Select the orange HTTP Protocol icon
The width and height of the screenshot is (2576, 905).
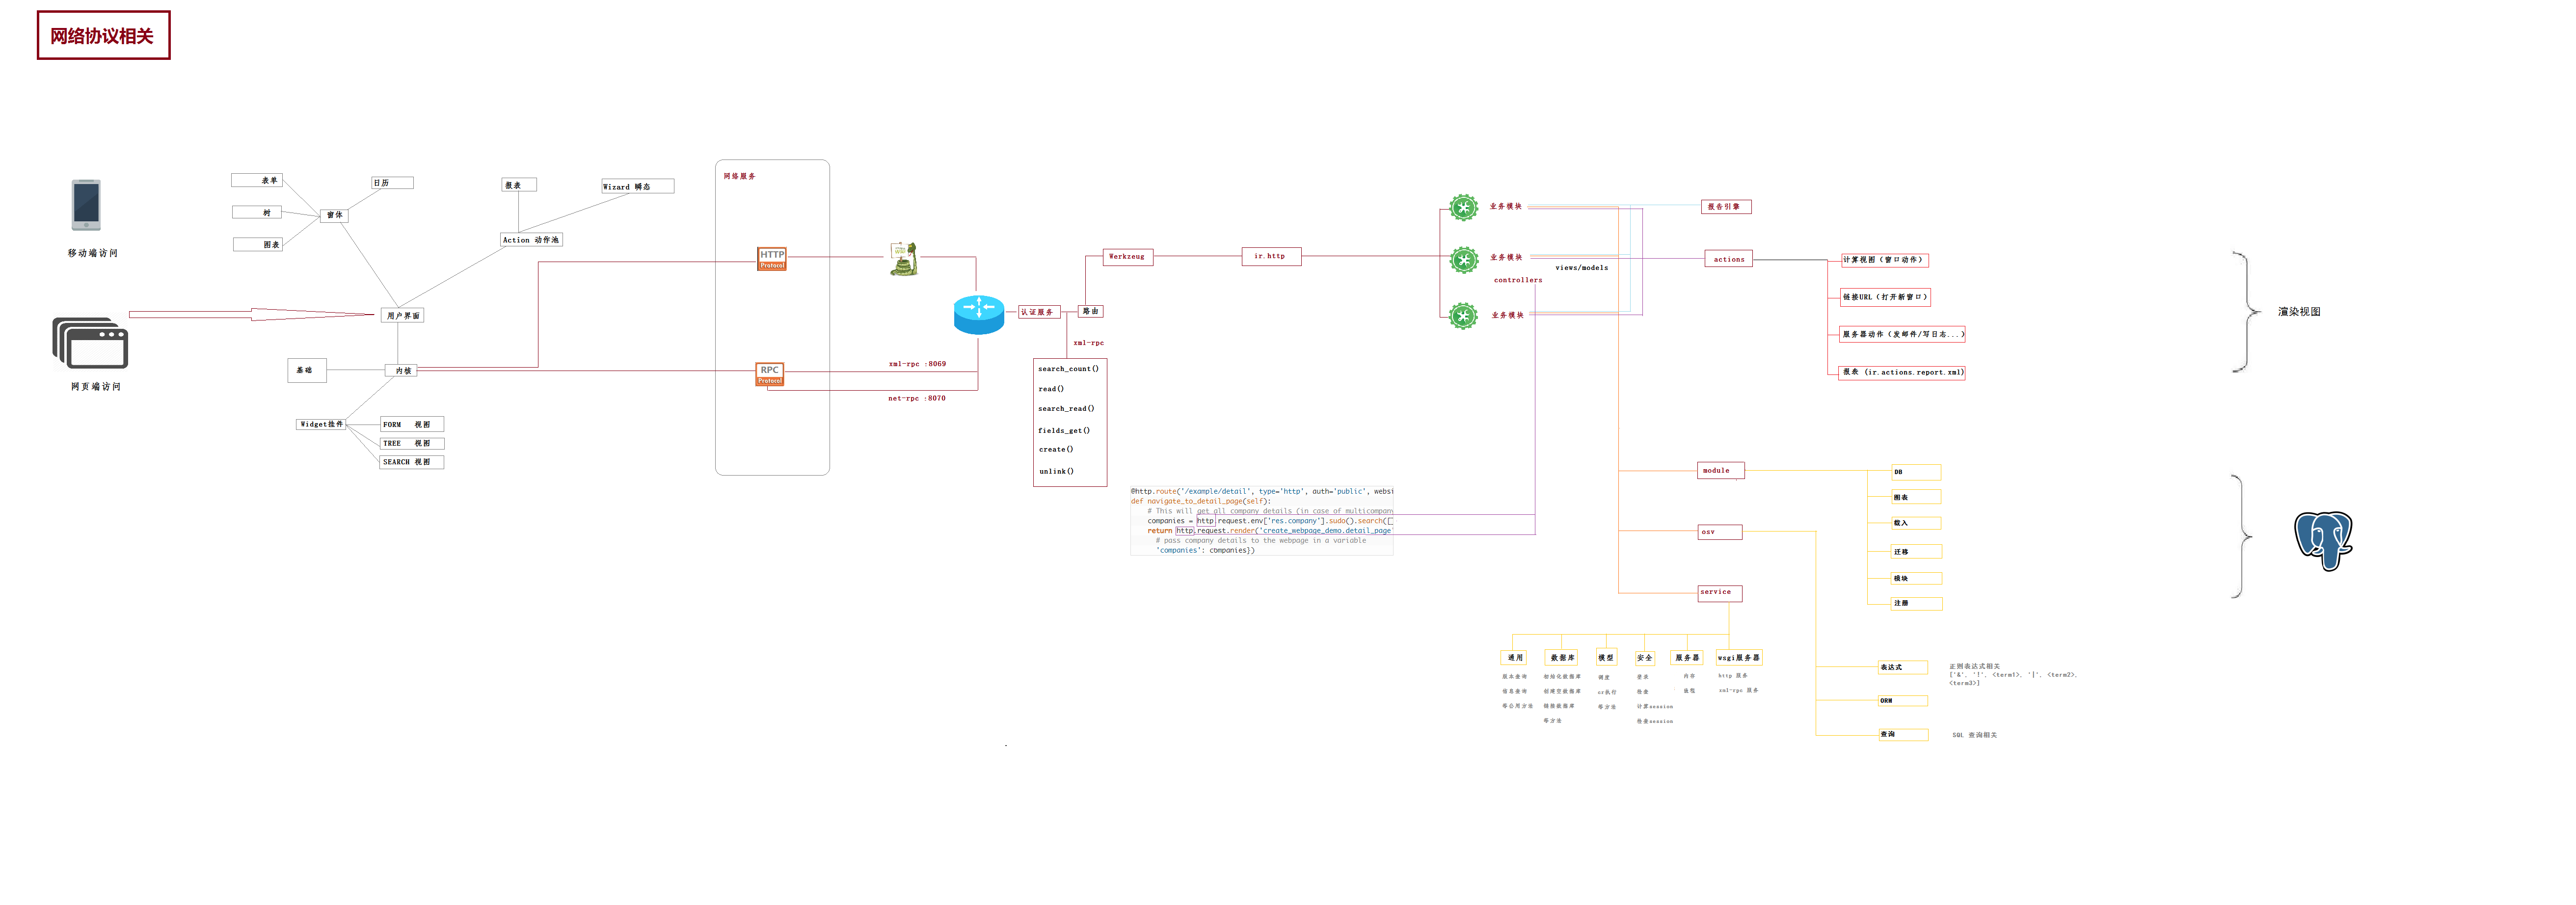coord(772,258)
